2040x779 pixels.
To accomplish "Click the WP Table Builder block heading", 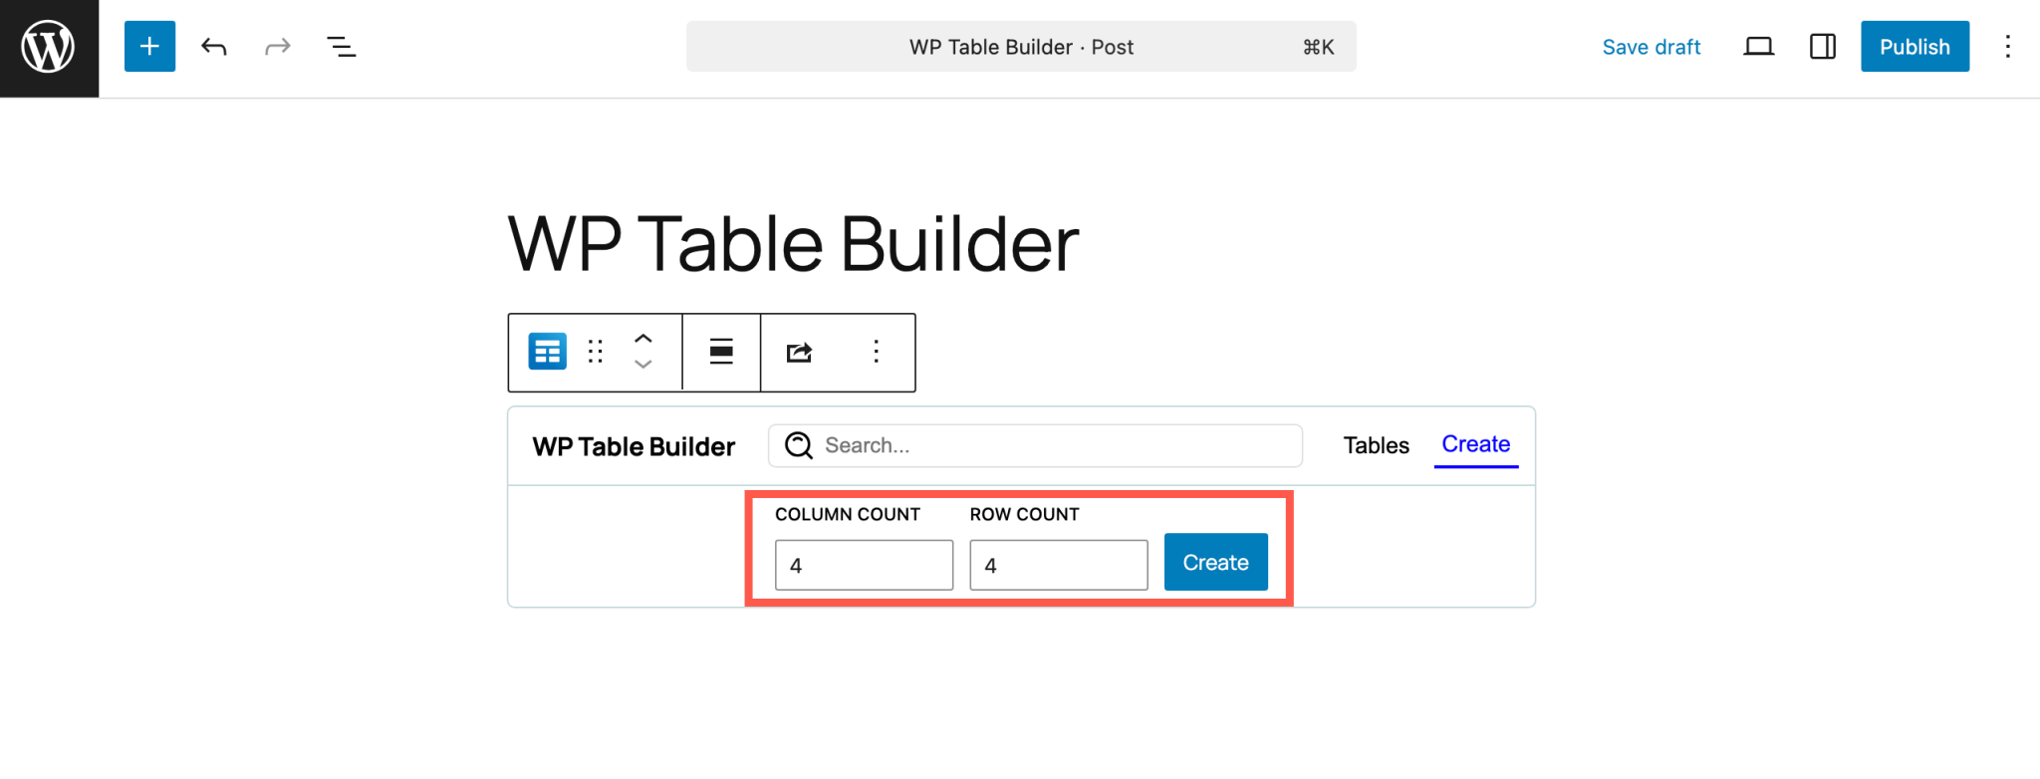I will [x=634, y=446].
